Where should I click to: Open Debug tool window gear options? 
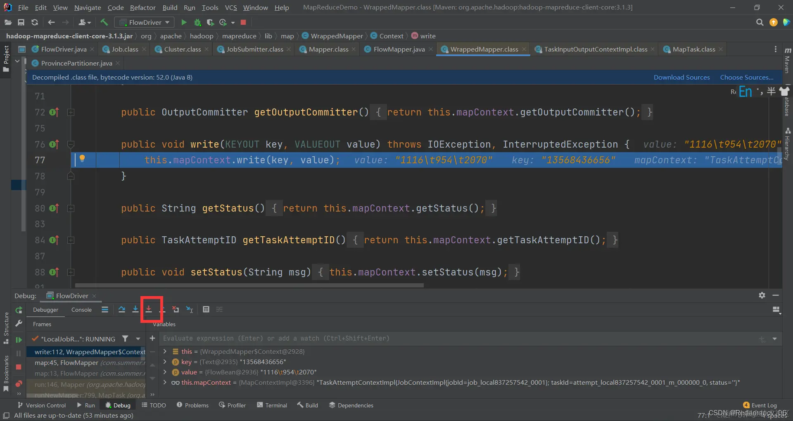point(762,295)
